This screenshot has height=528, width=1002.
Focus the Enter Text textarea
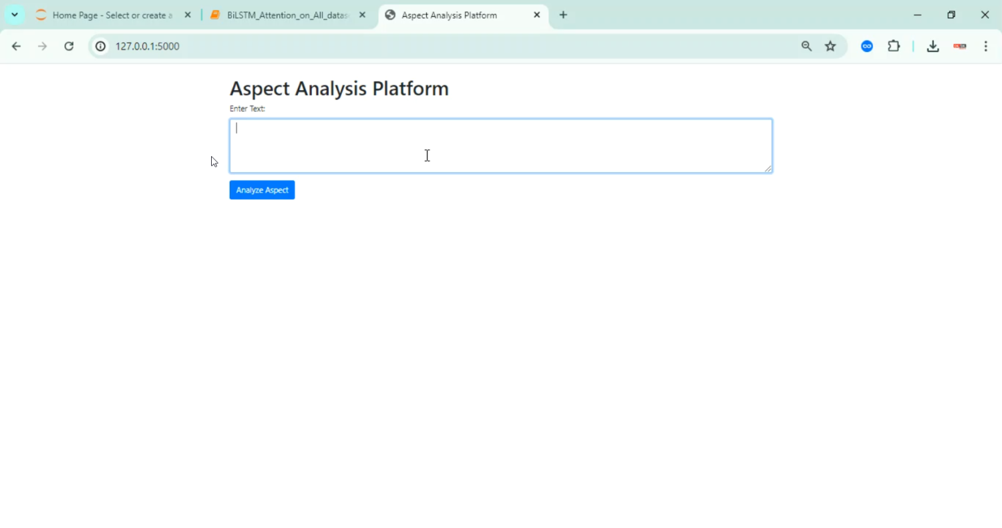click(x=501, y=146)
